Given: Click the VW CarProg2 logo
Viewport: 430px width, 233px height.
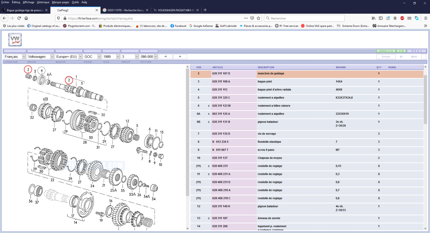Looking at the screenshot, I should point(15,40).
